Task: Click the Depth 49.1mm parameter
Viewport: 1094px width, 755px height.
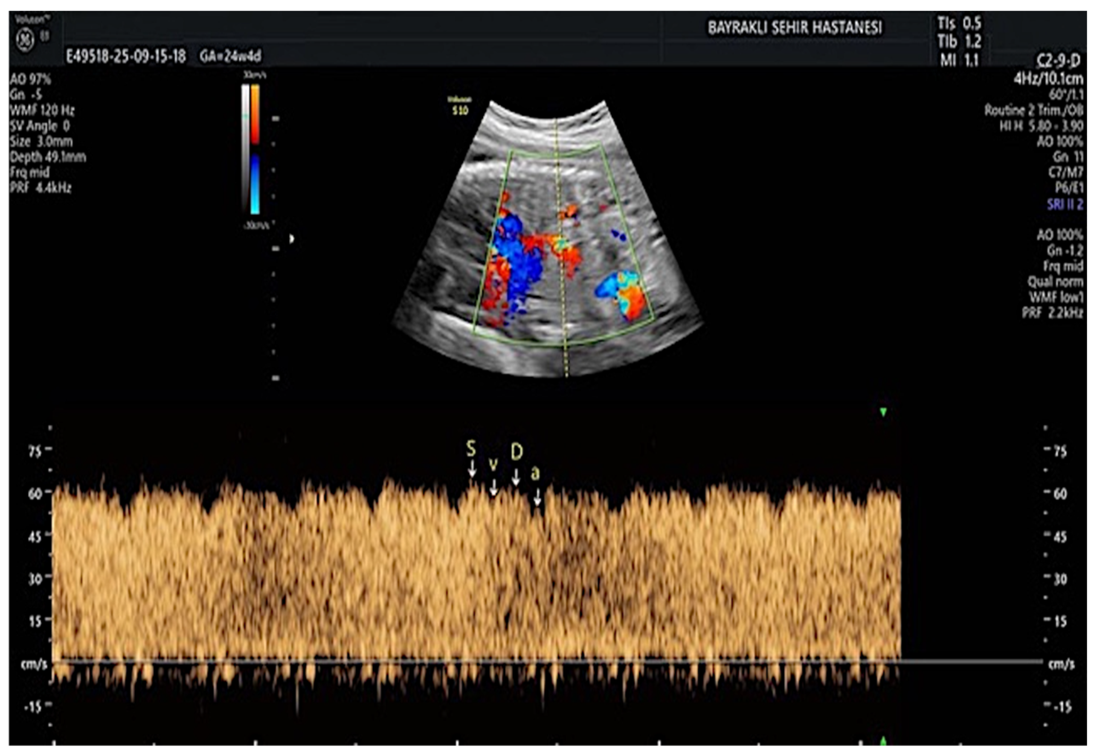Action: 48,157
